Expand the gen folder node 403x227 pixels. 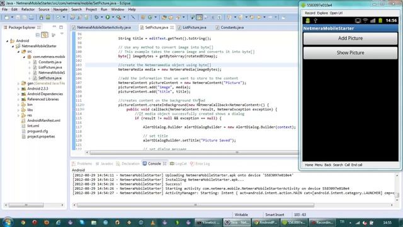click(18, 83)
